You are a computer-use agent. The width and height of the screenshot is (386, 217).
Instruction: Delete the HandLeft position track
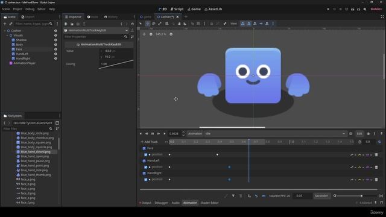(376, 167)
